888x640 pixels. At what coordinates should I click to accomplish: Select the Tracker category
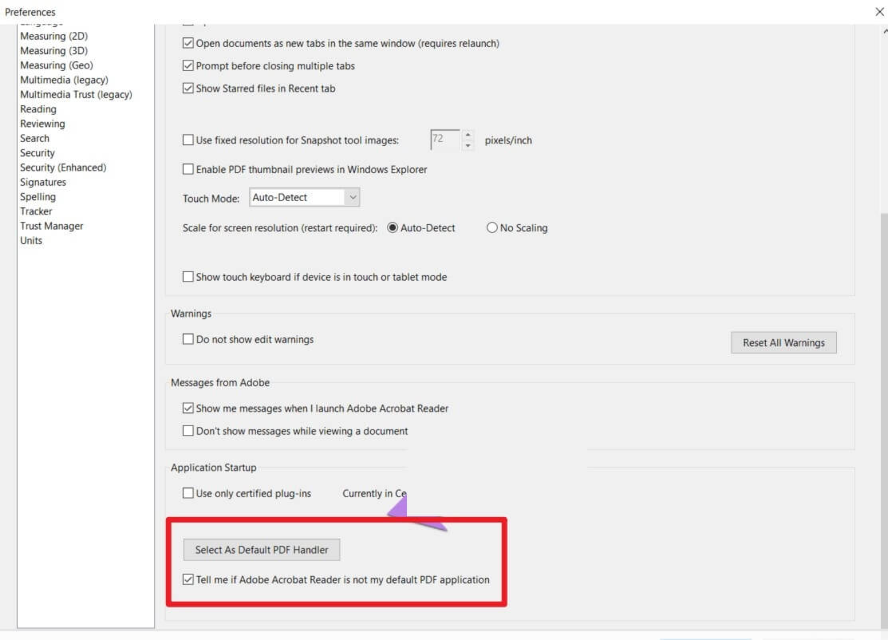pos(35,211)
